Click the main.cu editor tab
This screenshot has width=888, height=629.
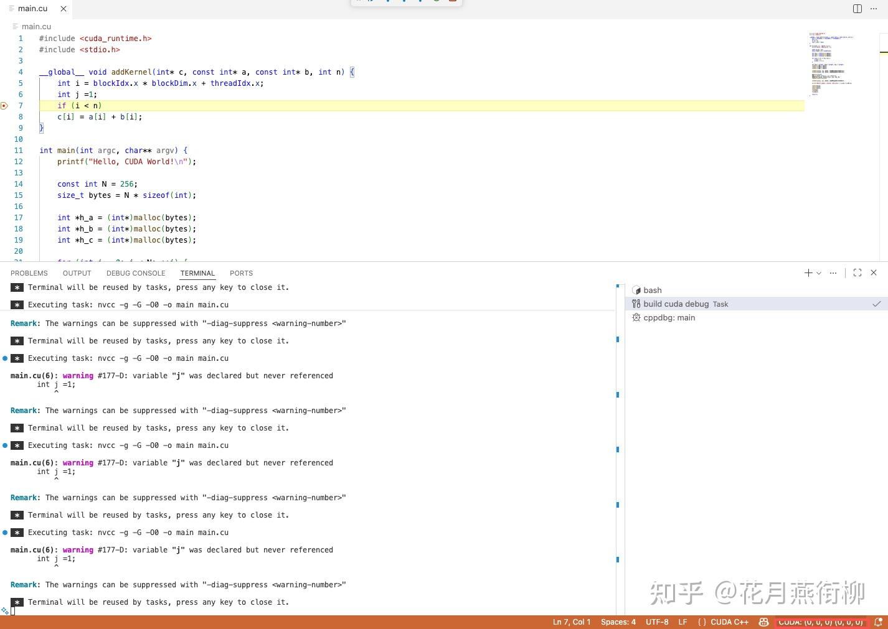(x=35, y=9)
